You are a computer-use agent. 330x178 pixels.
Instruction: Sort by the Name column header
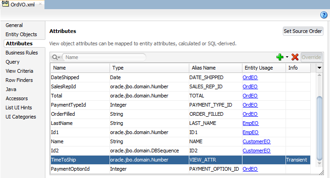[x=80, y=68]
